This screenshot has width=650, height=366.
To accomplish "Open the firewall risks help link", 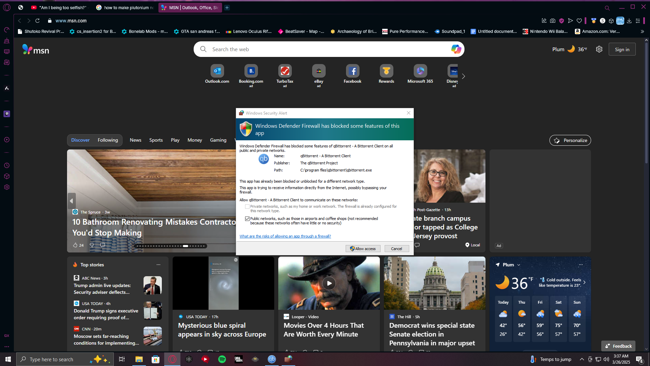I will 285,236.
